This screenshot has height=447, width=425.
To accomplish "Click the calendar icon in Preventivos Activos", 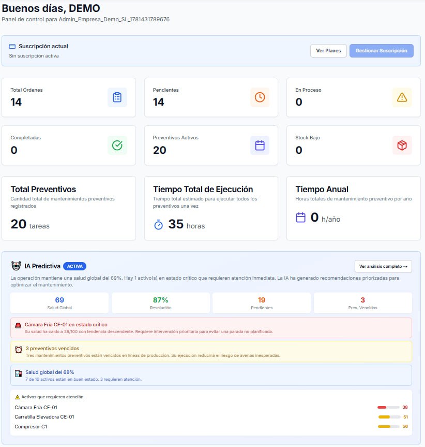I will pyautogui.click(x=260, y=146).
